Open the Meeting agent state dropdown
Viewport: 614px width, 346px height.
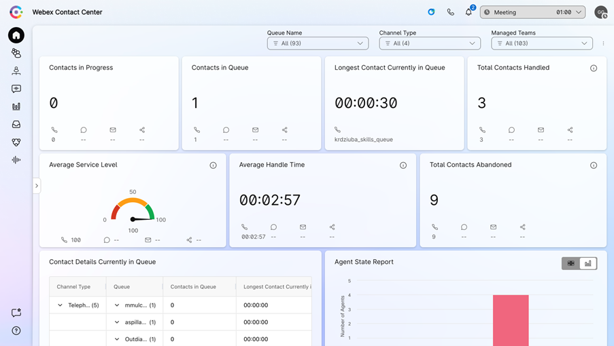pos(532,12)
